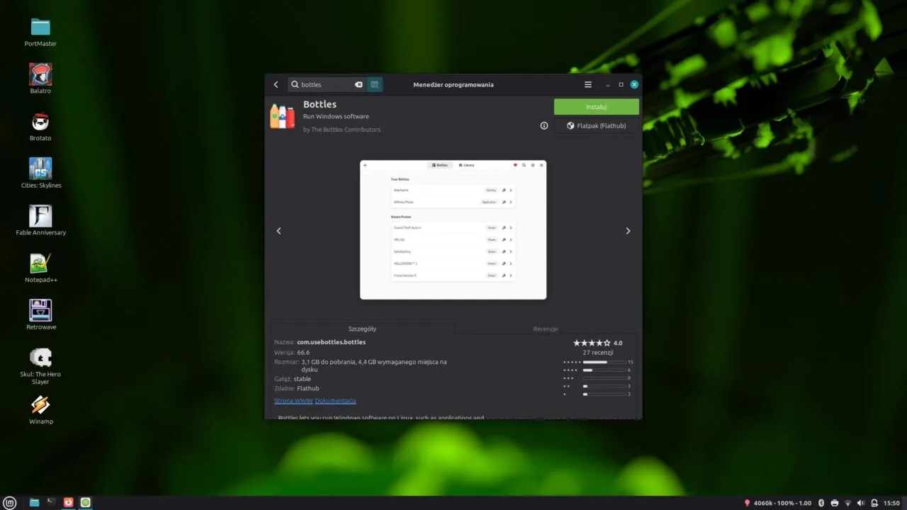Focus the search box containing bottles

(x=326, y=84)
